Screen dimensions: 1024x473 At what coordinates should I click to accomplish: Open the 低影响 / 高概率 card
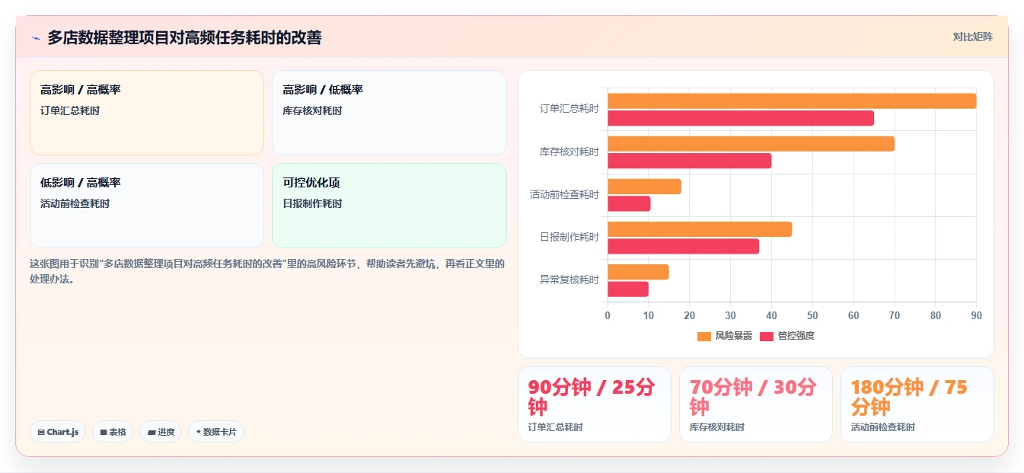[x=147, y=206]
